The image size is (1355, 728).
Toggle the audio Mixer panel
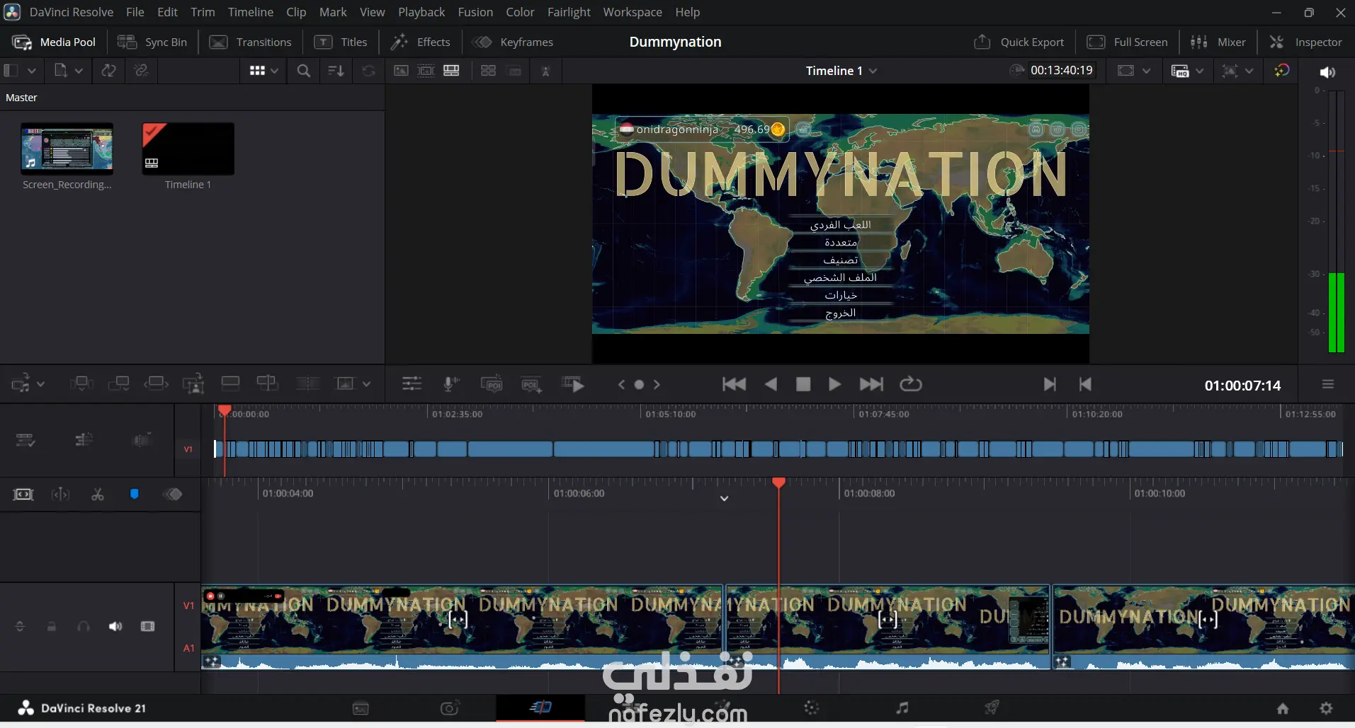[x=1218, y=42]
